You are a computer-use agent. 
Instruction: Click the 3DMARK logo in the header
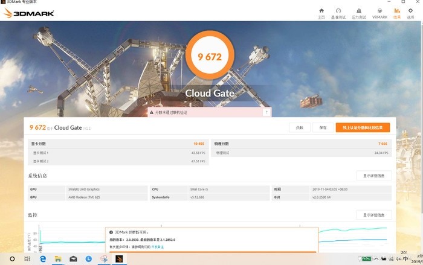coord(29,13)
